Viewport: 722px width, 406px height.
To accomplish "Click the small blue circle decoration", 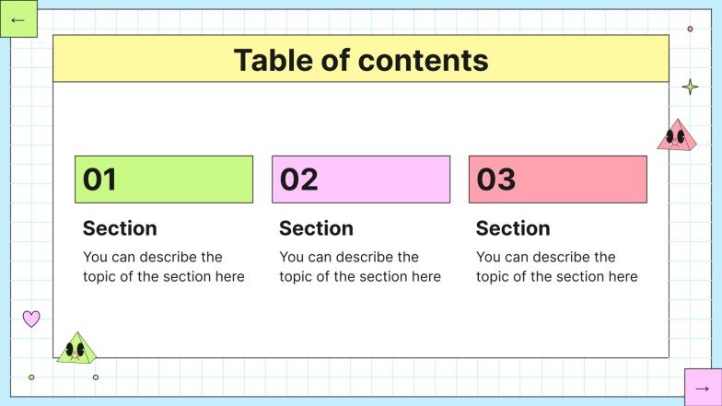I will pyautogui.click(x=96, y=377).
